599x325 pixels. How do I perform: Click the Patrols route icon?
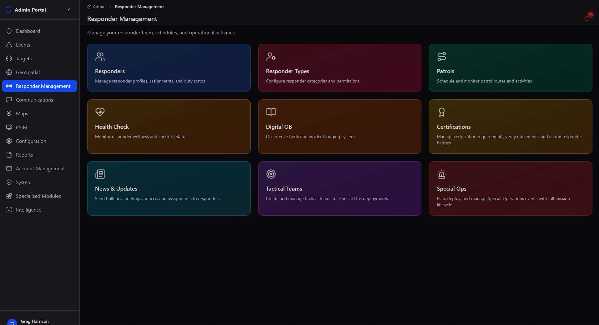click(442, 57)
